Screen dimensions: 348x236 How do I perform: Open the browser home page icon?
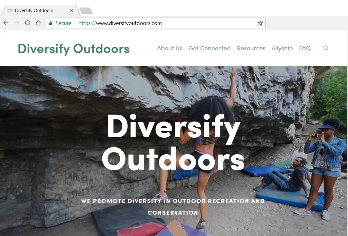tap(38, 23)
